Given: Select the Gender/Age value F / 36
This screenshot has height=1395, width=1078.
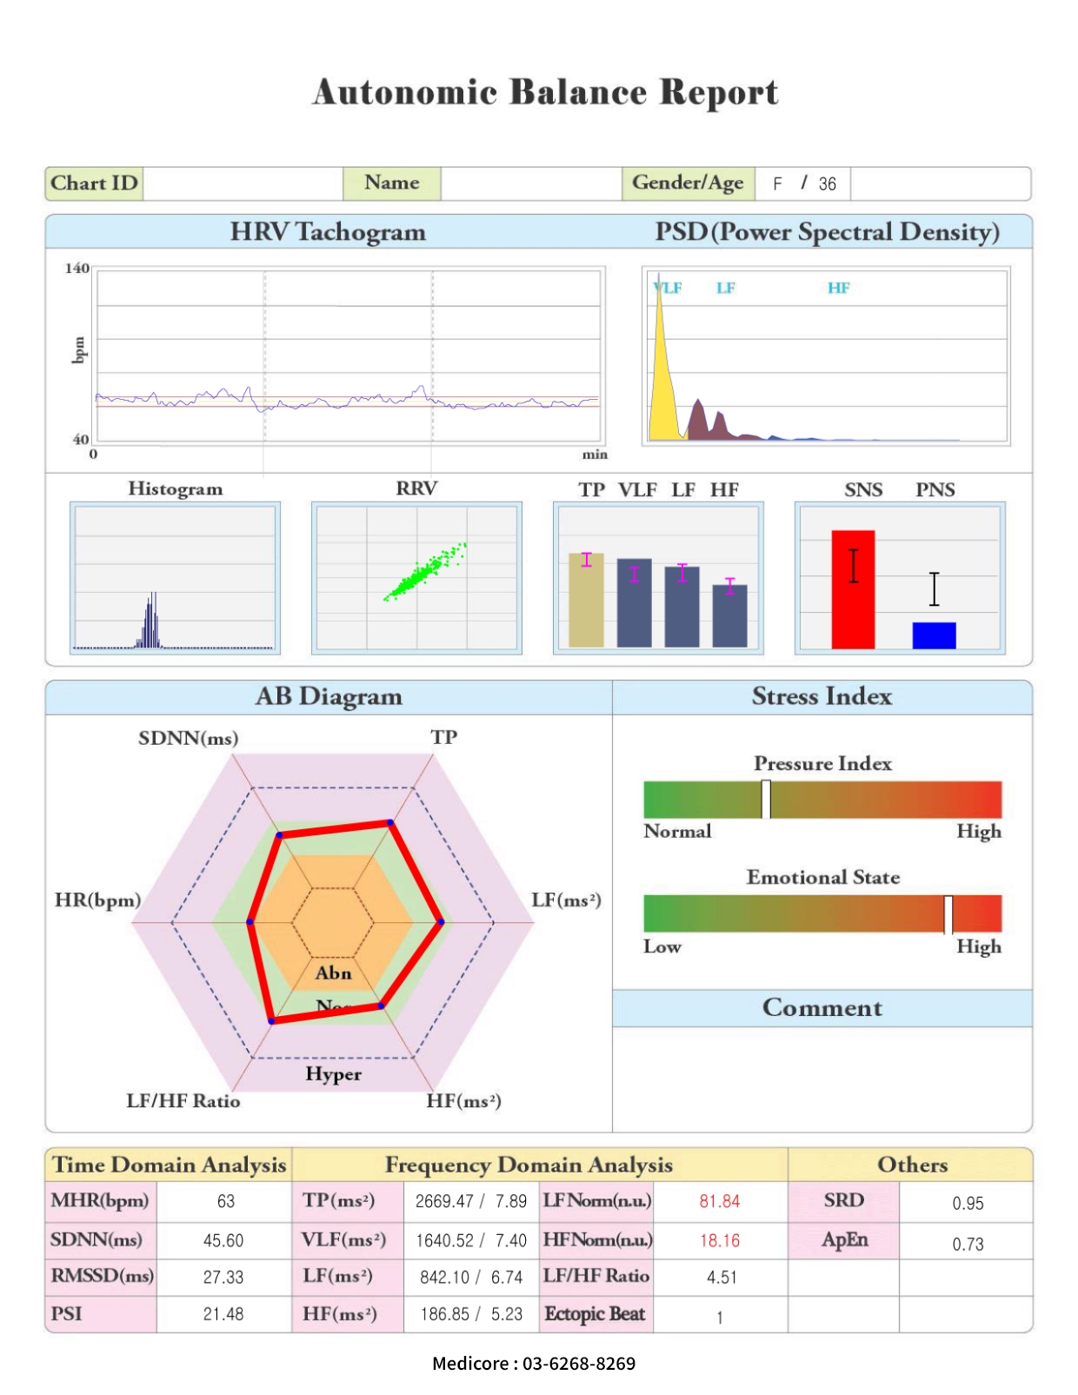Looking at the screenshot, I should tap(804, 183).
